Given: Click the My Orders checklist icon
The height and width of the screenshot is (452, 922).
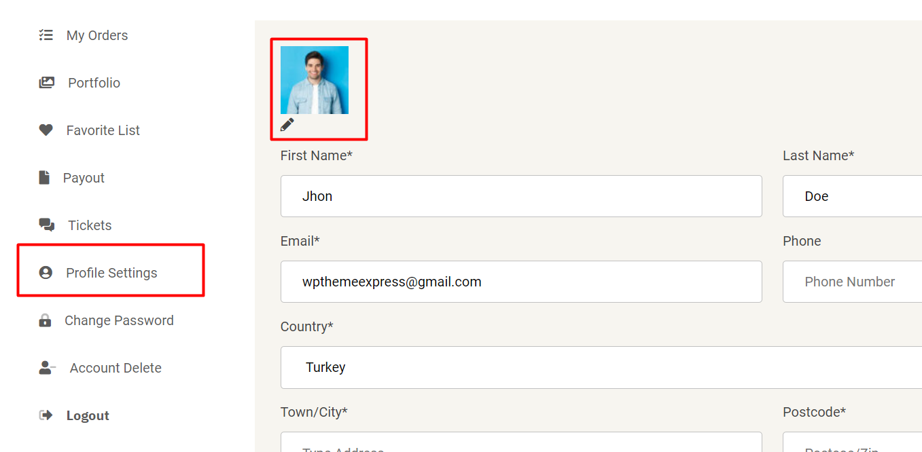Looking at the screenshot, I should tap(46, 35).
